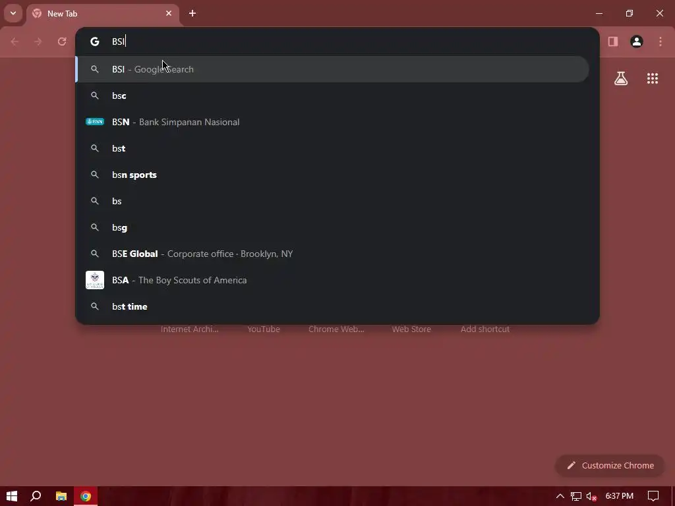Choose 'BSA - The Boy Scouts of America'
The image size is (675, 506).
coord(332,280)
